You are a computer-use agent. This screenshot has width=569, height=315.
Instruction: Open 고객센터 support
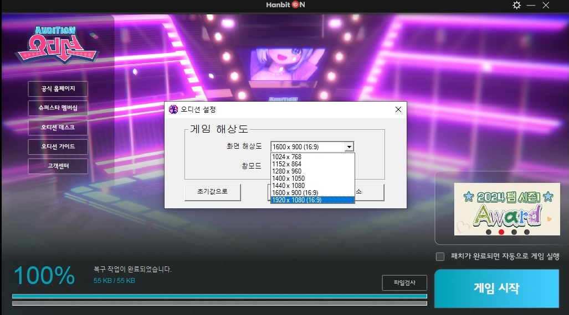[x=58, y=166]
